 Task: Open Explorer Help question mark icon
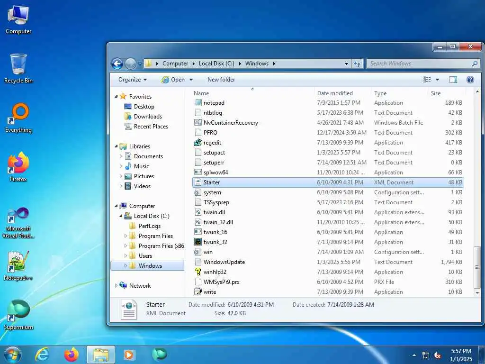click(470, 80)
